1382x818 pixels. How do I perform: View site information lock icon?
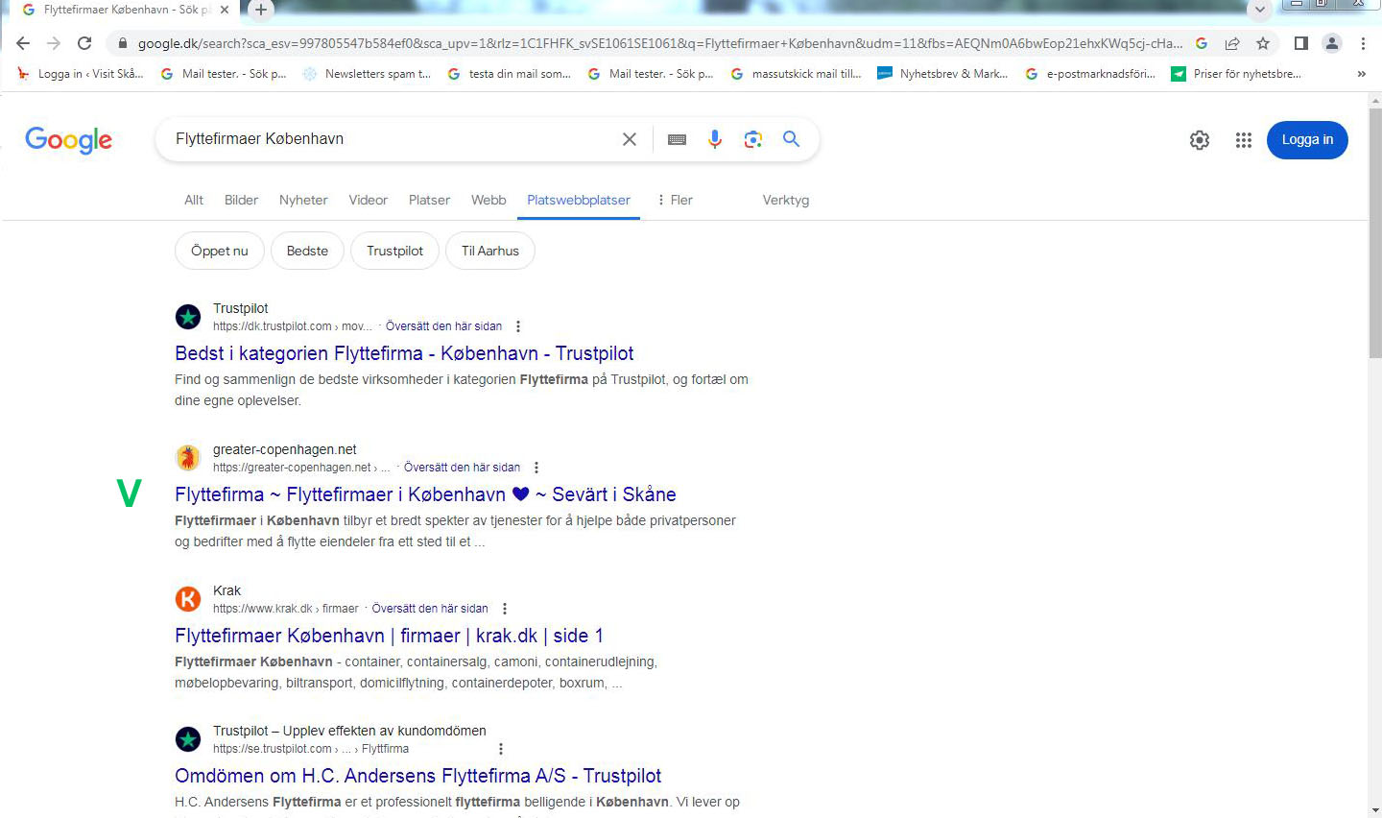(122, 43)
